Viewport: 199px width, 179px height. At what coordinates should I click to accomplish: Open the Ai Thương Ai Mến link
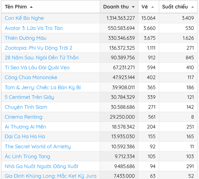(x=25, y=127)
